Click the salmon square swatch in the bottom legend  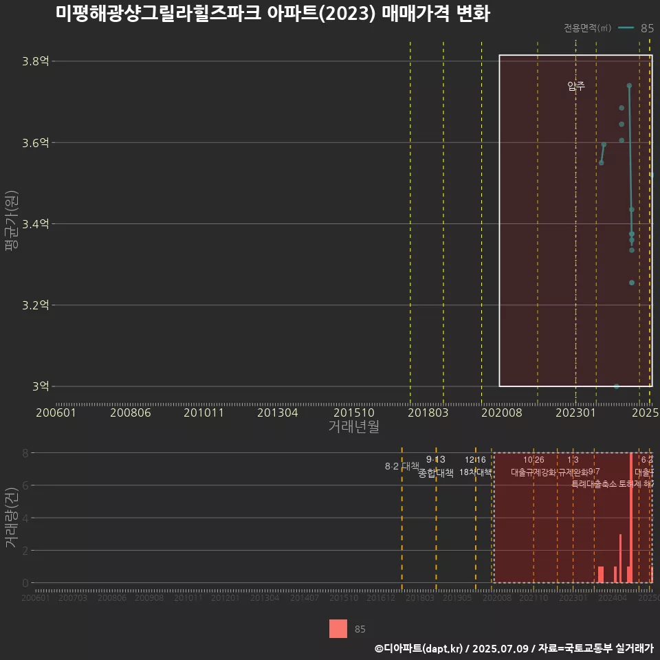coord(338,628)
